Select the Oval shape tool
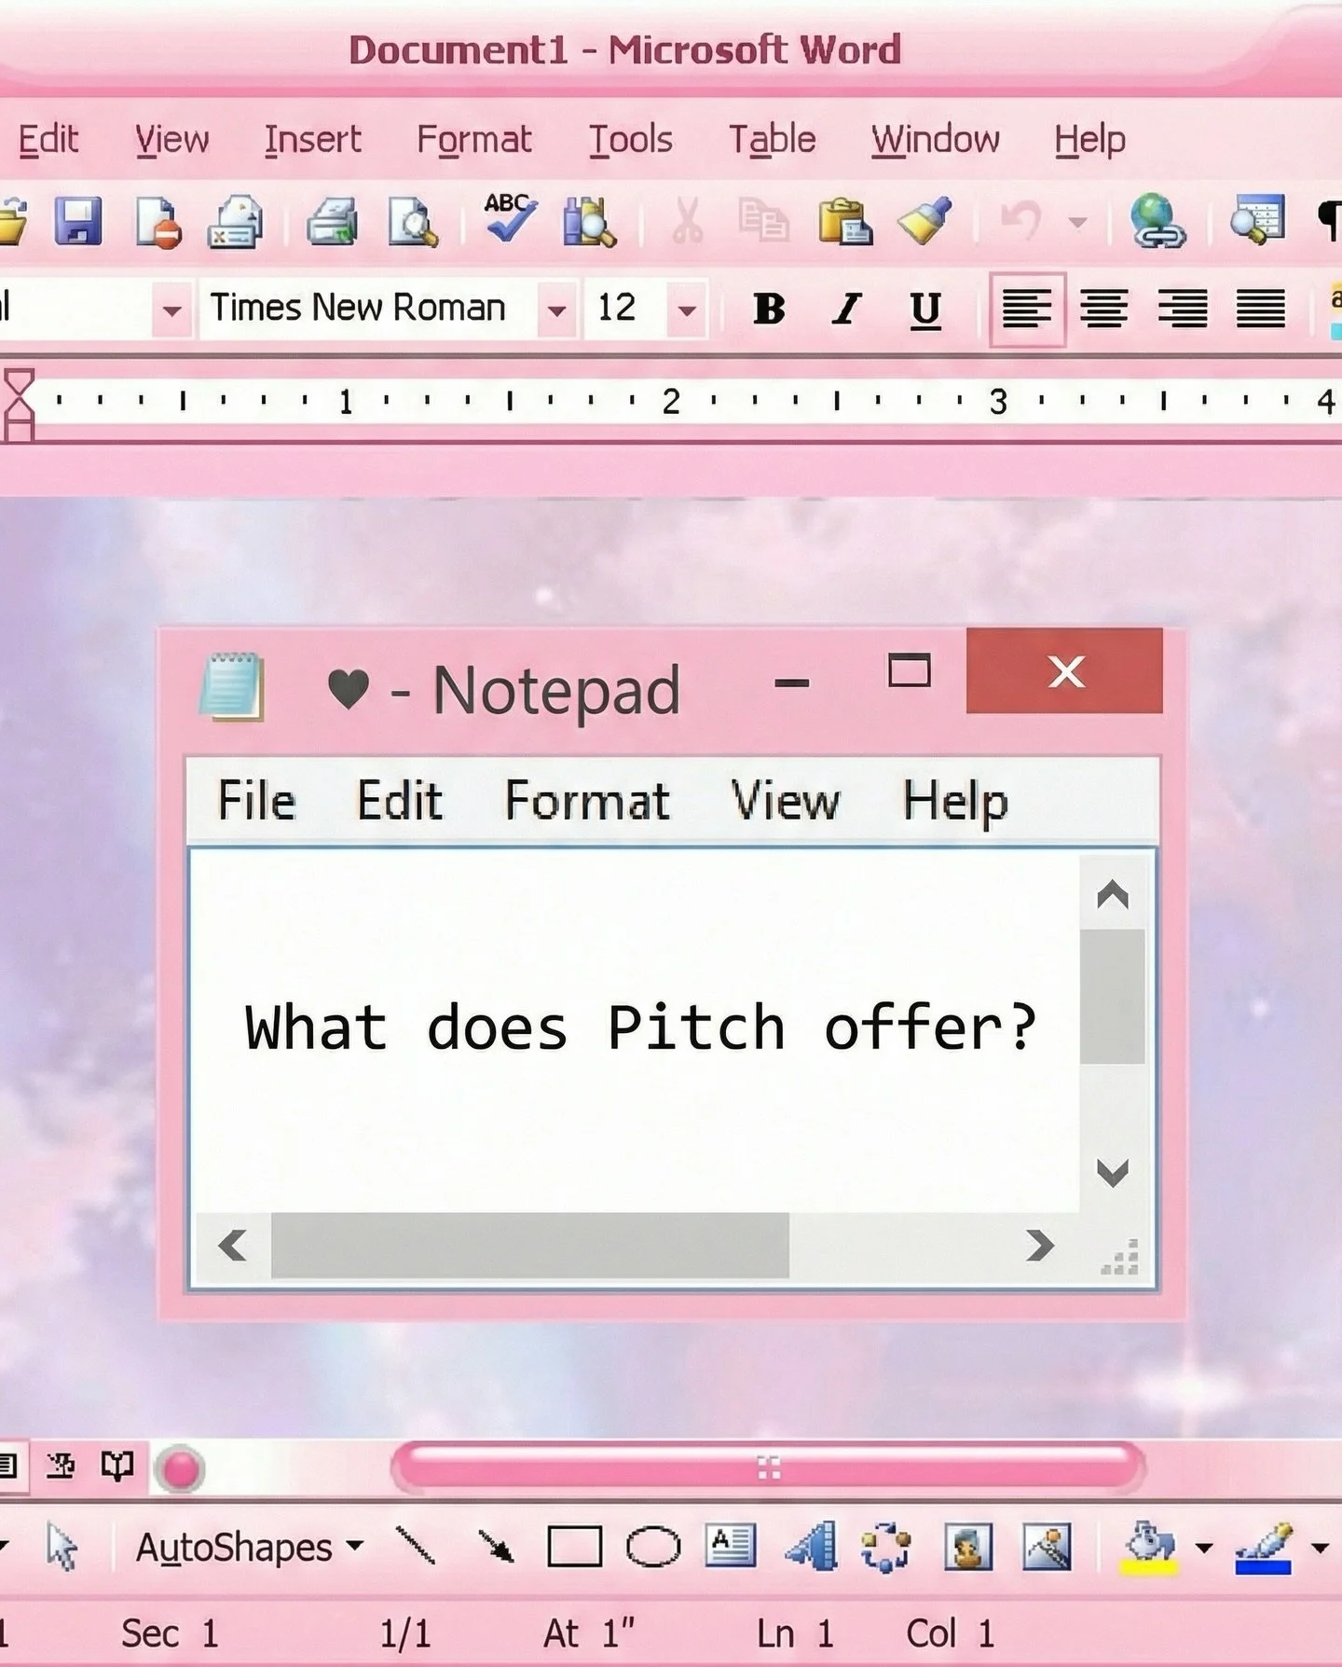 [x=653, y=1547]
